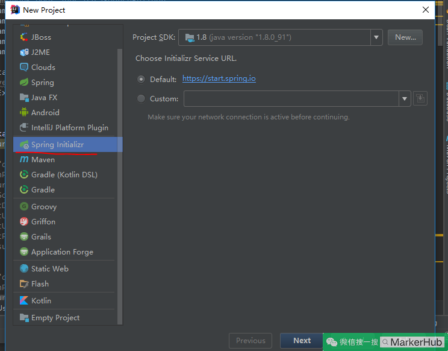
Task: Select the Android robot icon
Action: tap(24, 112)
